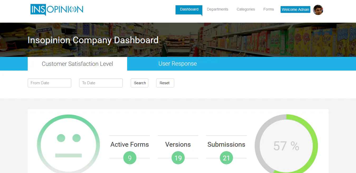This screenshot has width=356, height=173.
Task: Click the Reset button
Action: tap(165, 83)
